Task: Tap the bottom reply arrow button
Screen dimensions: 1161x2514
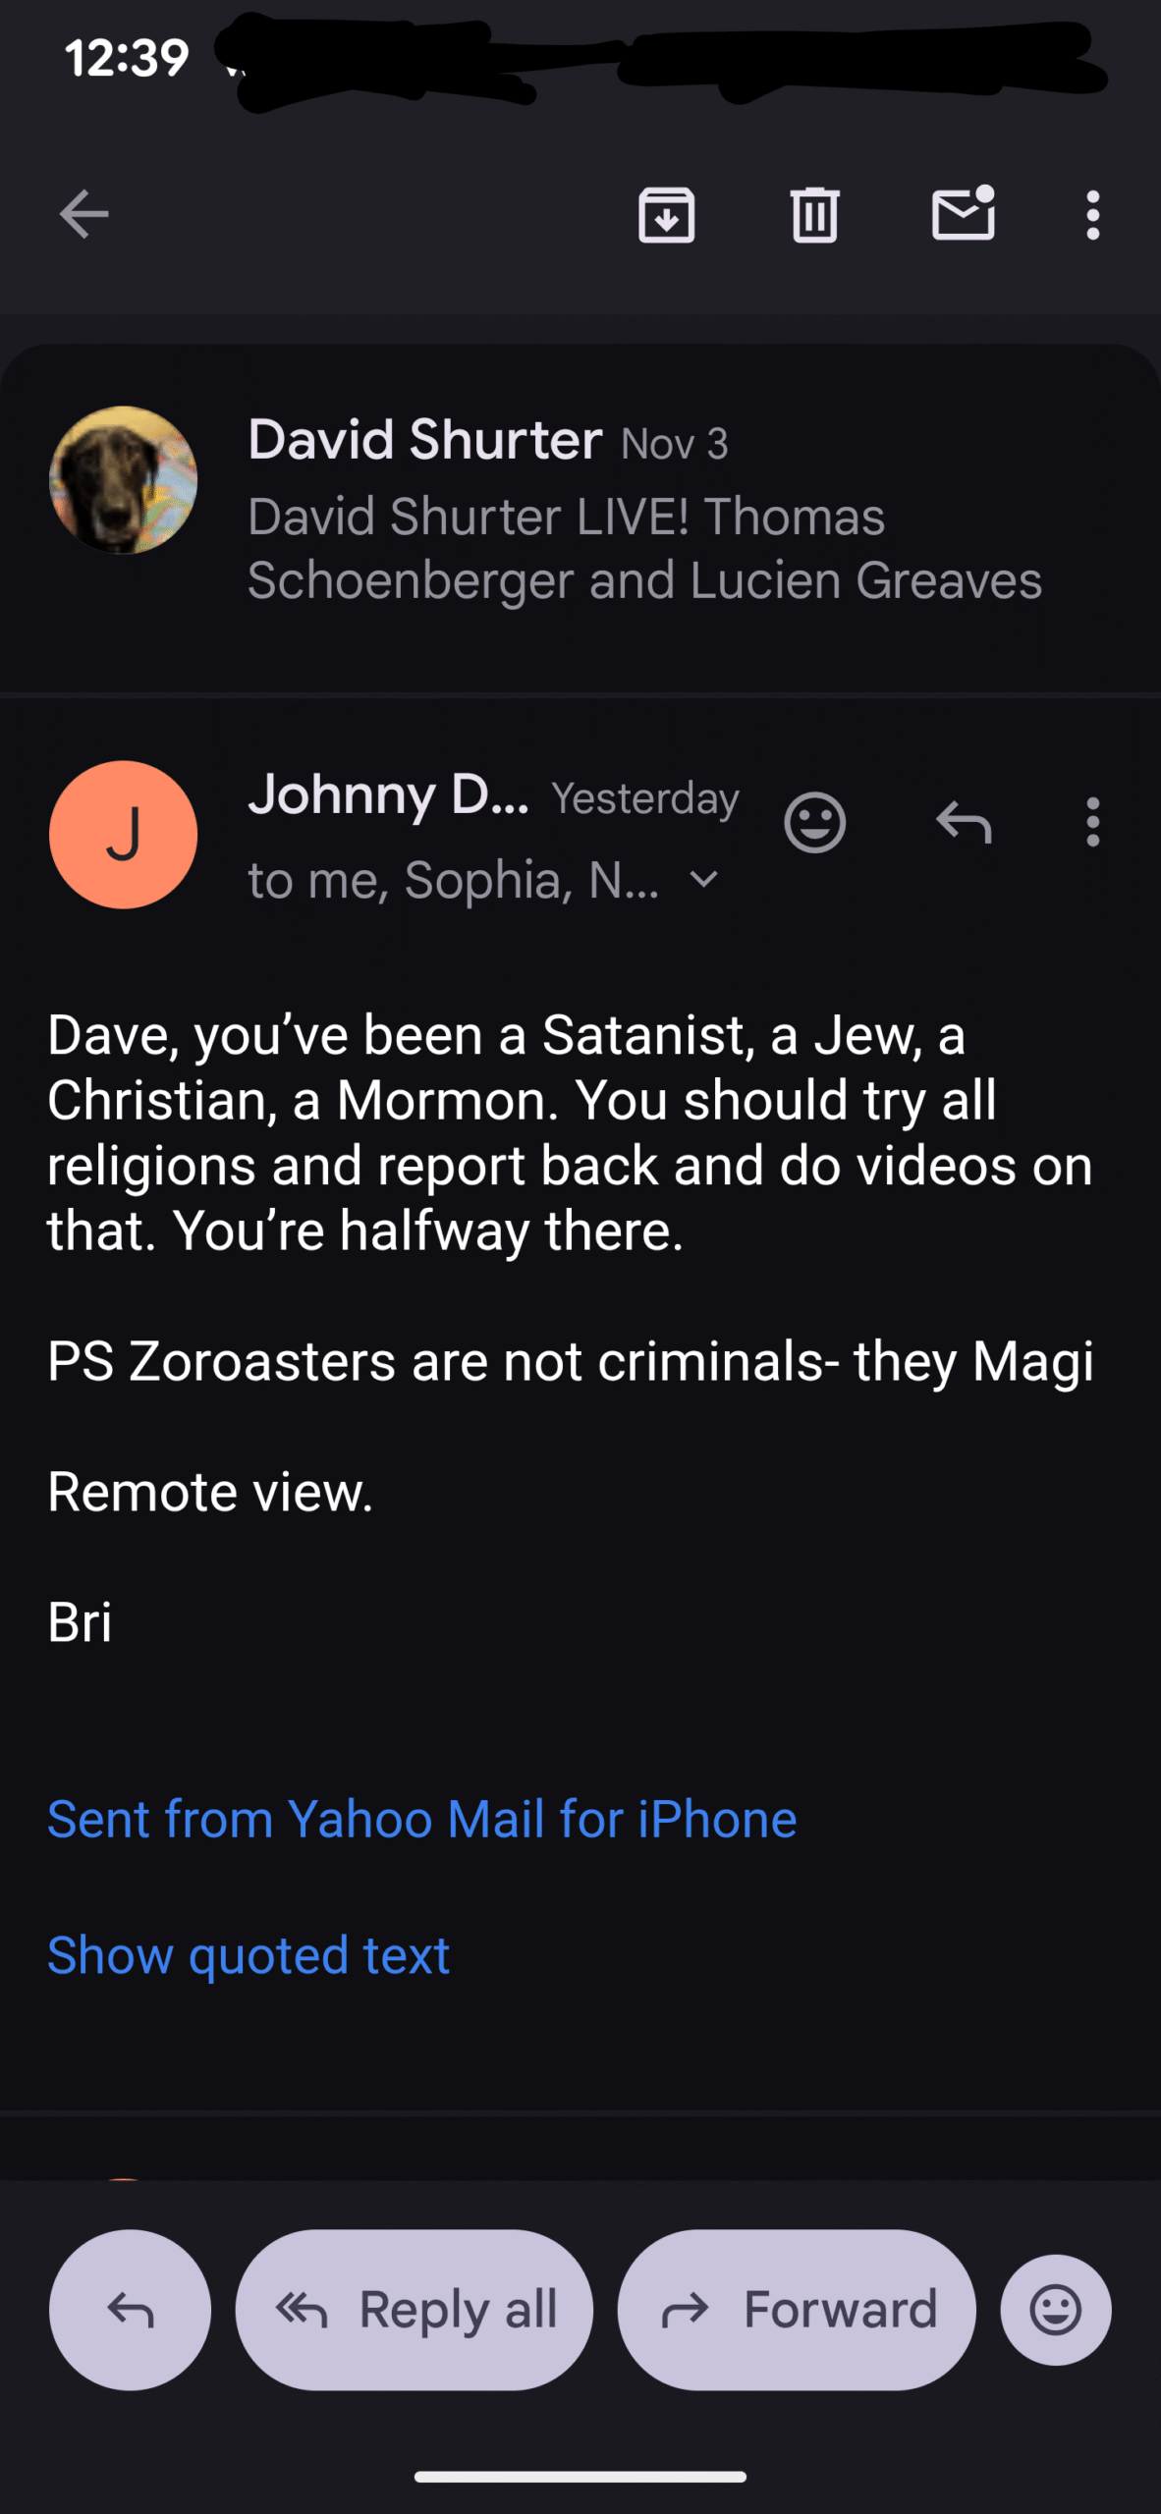Action: (130, 2310)
